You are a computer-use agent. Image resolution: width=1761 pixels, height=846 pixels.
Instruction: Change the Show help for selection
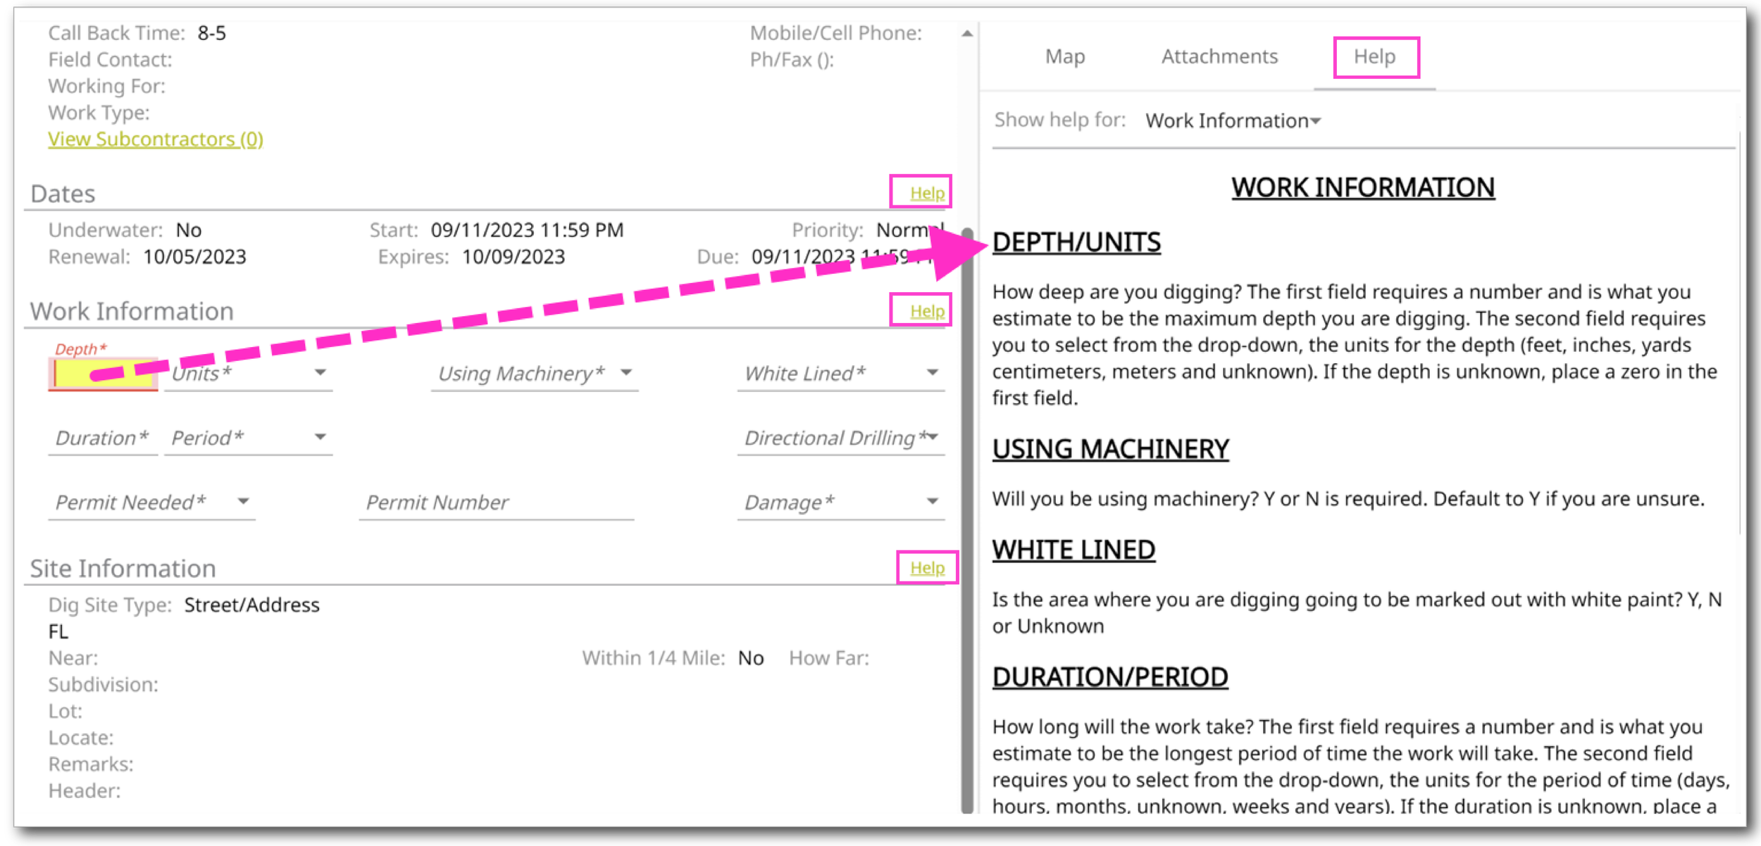coord(1233,121)
